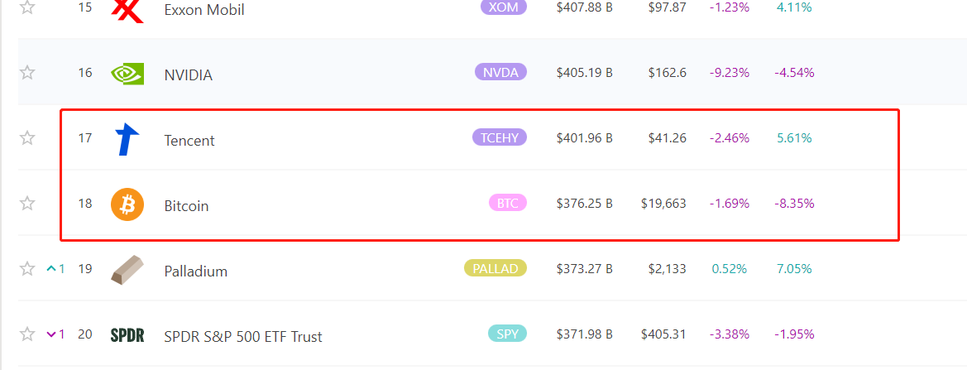Viewport: 967px width, 370px height.
Task: Toggle the Bitcoin favorite star
Action: click(x=27, y=204)
